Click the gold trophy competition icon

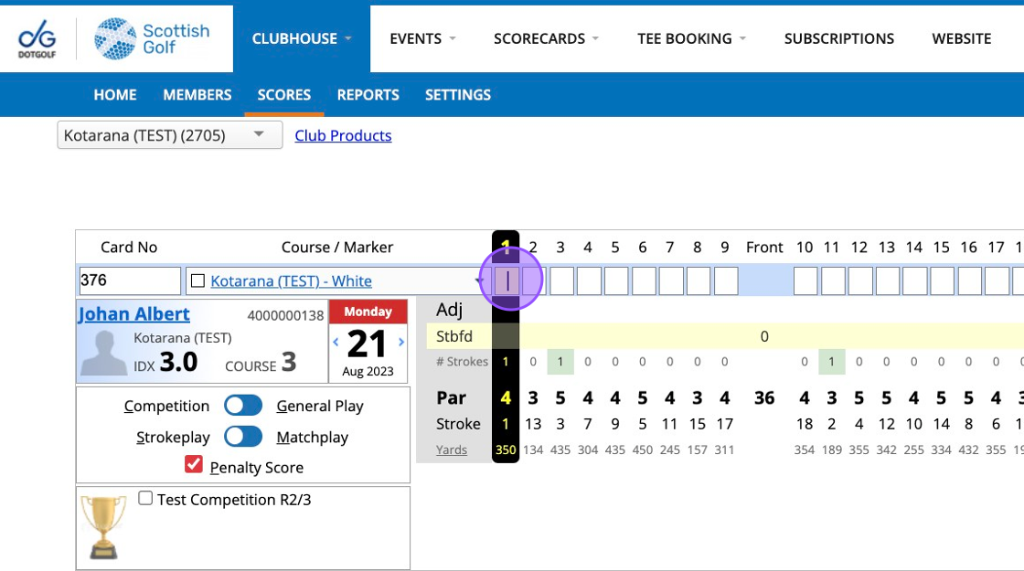[x=103, y=527]
